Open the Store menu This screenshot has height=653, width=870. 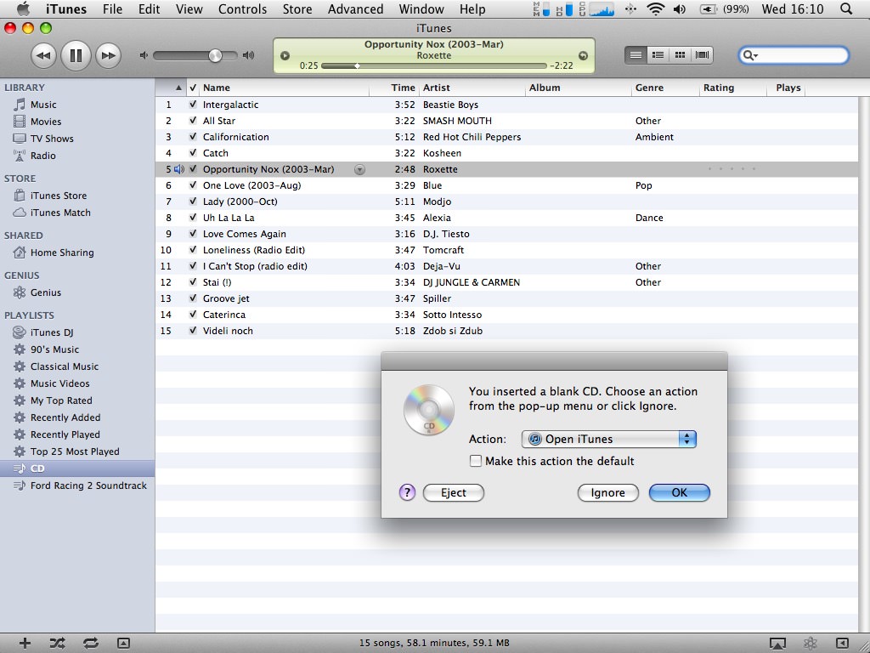tap(297, 9)
